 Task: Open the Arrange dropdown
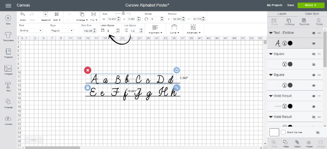[82, 16]
